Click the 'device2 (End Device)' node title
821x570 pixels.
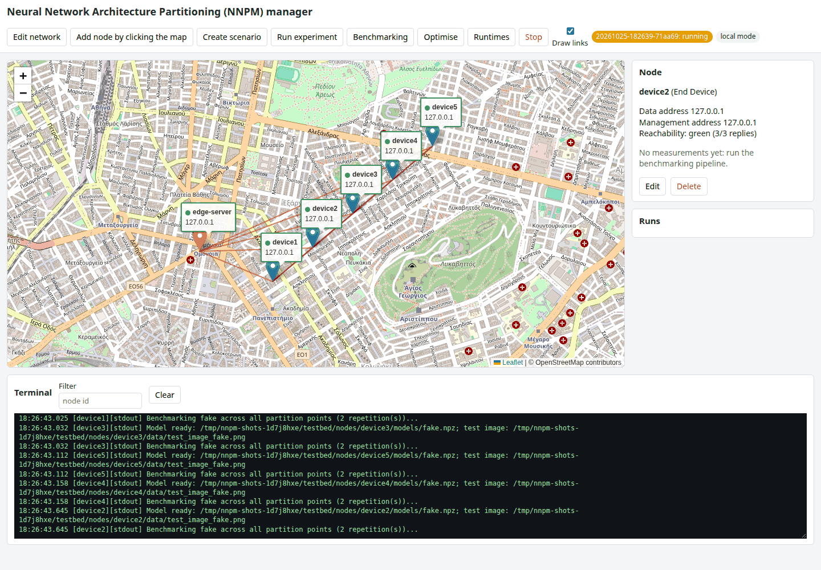678,92
